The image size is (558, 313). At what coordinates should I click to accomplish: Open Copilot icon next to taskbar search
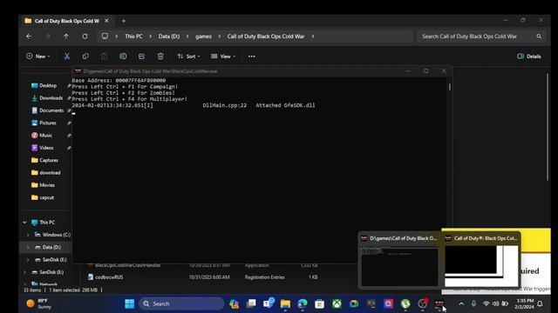click(x=234, y=303)
